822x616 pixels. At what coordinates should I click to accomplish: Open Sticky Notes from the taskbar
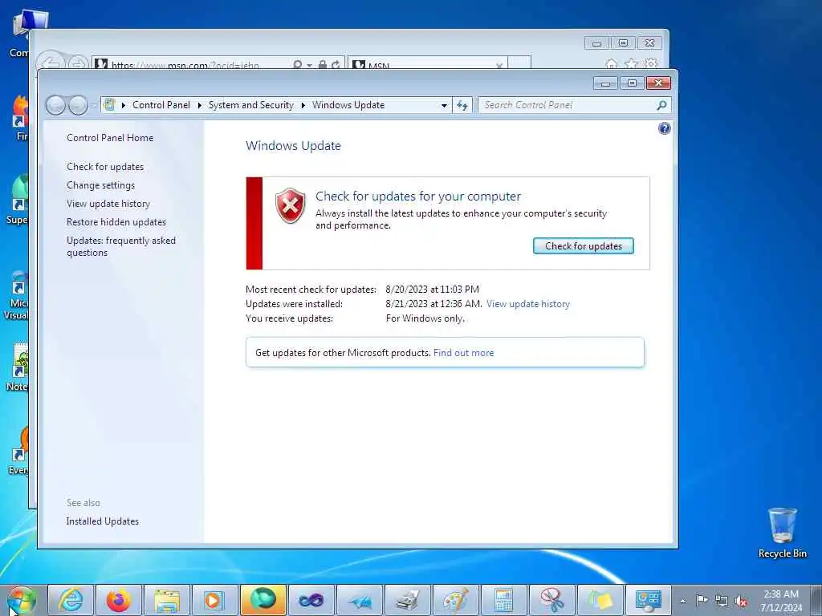pyautogui.click(x=600, y=600)
